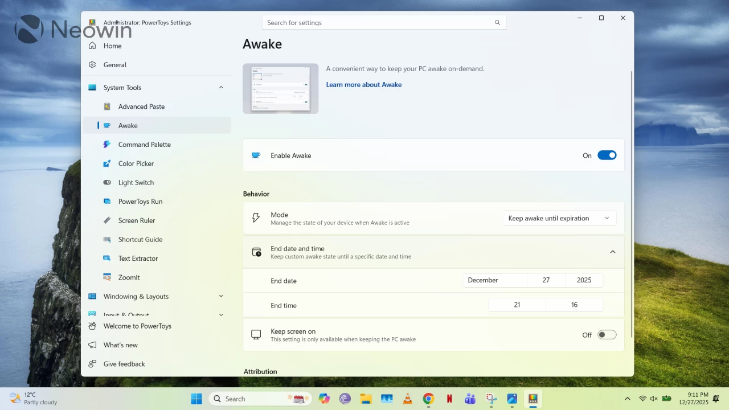Collapse the System Tools group chevron
Viewport: 729px width, 410px height.
pyautogui.click(x=221, y=88)
